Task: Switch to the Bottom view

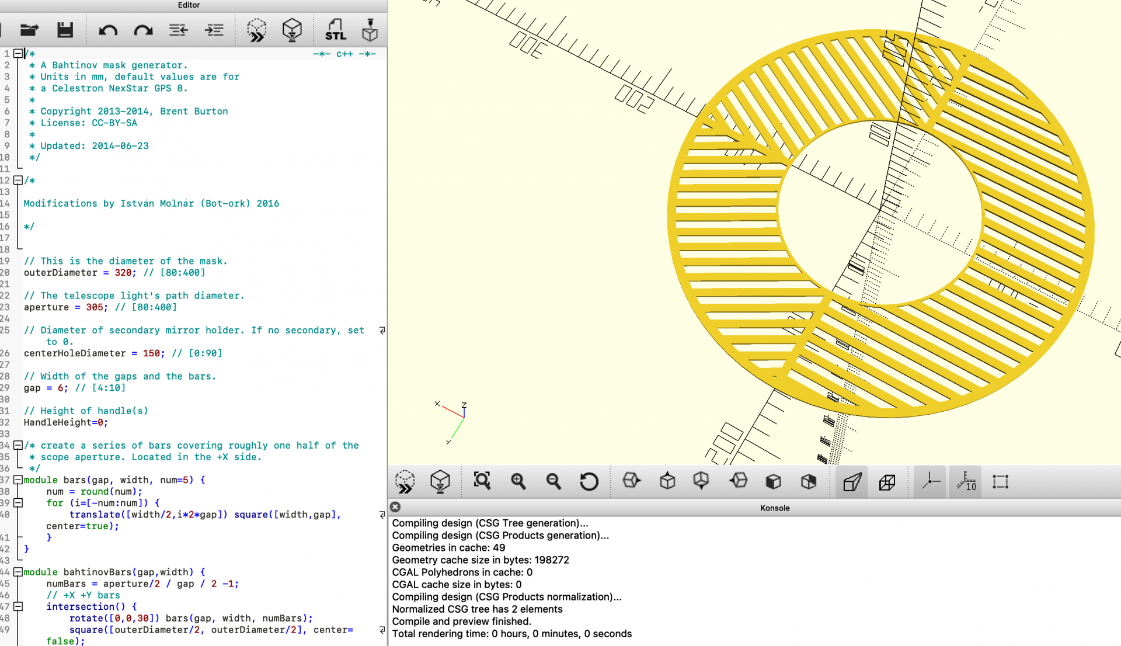Action: coord(701,481)
